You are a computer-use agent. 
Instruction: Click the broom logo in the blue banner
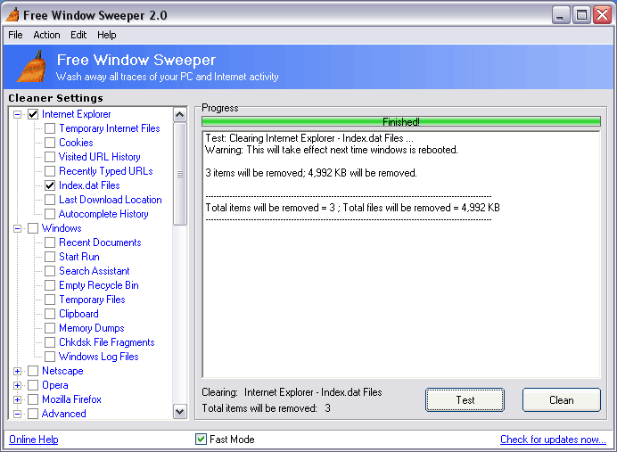[x=31, y=66]
